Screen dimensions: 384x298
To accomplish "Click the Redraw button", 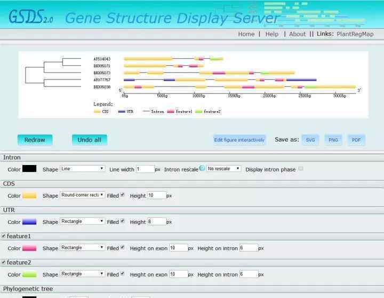I will (35, 140).
